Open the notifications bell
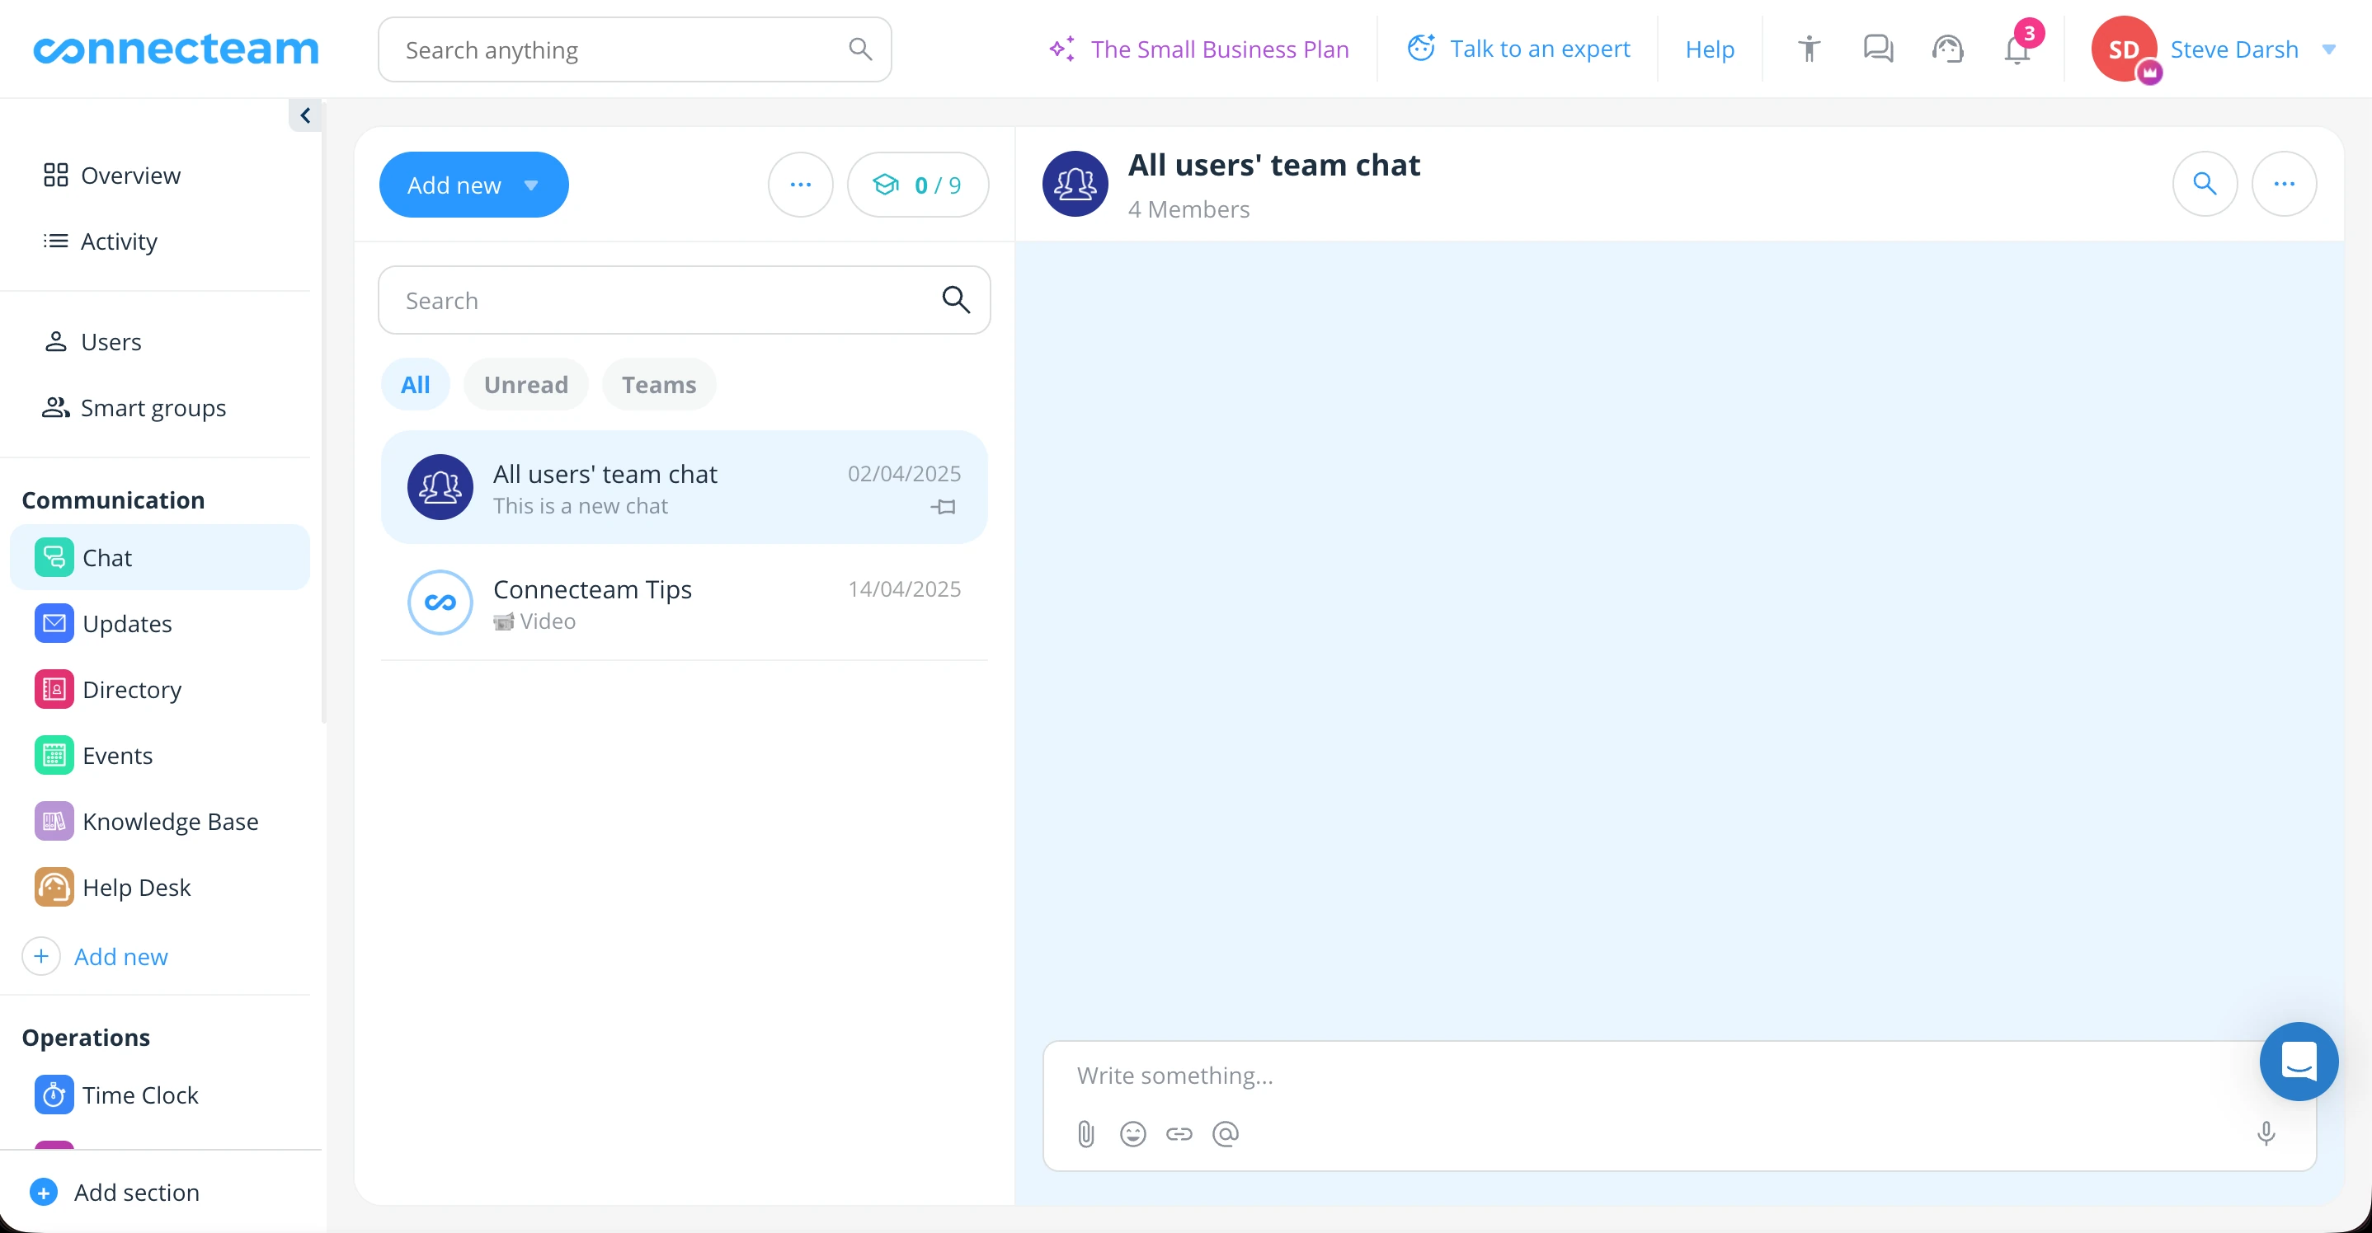Screen dimensions: 2372x1233 2017,49
